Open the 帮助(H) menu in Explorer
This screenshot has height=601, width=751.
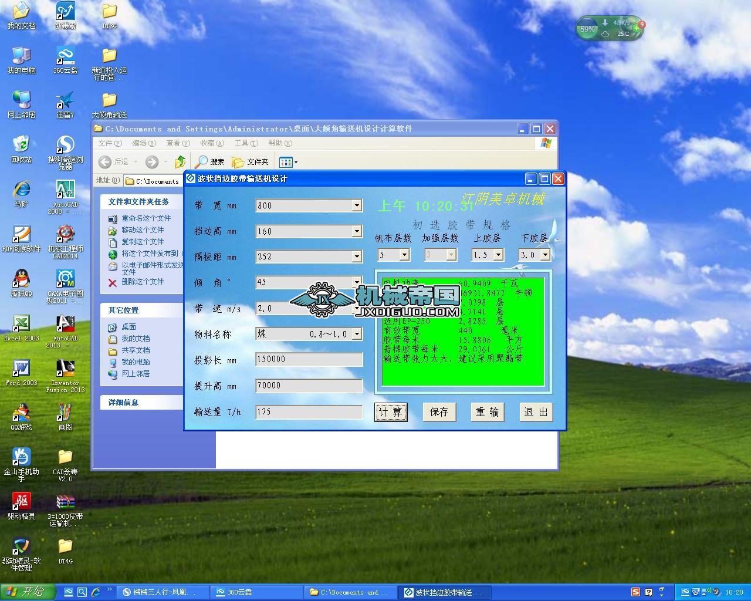[280, 143]
